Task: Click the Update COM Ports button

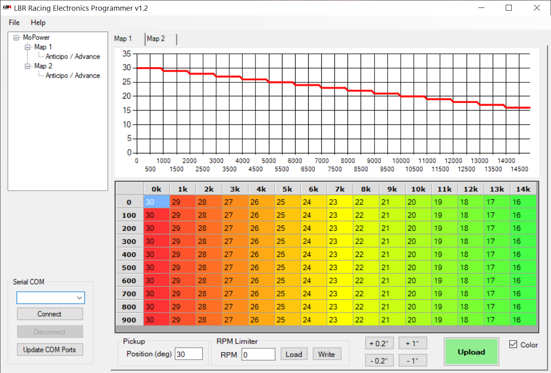Action: (x=50, y=350)
